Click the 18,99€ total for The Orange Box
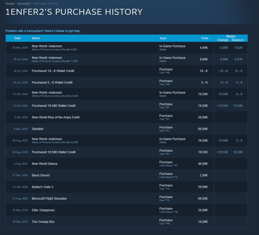The width and height of the screenshot is (259, 235). pos(203,222)
